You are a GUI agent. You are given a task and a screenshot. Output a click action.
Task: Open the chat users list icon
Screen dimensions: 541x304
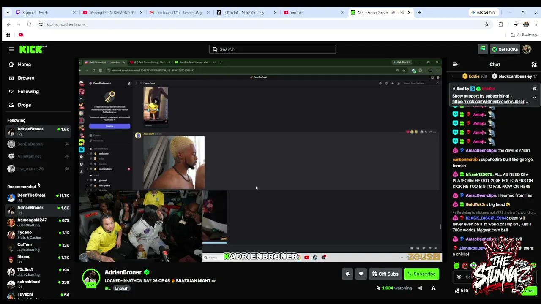pos(534,65)
